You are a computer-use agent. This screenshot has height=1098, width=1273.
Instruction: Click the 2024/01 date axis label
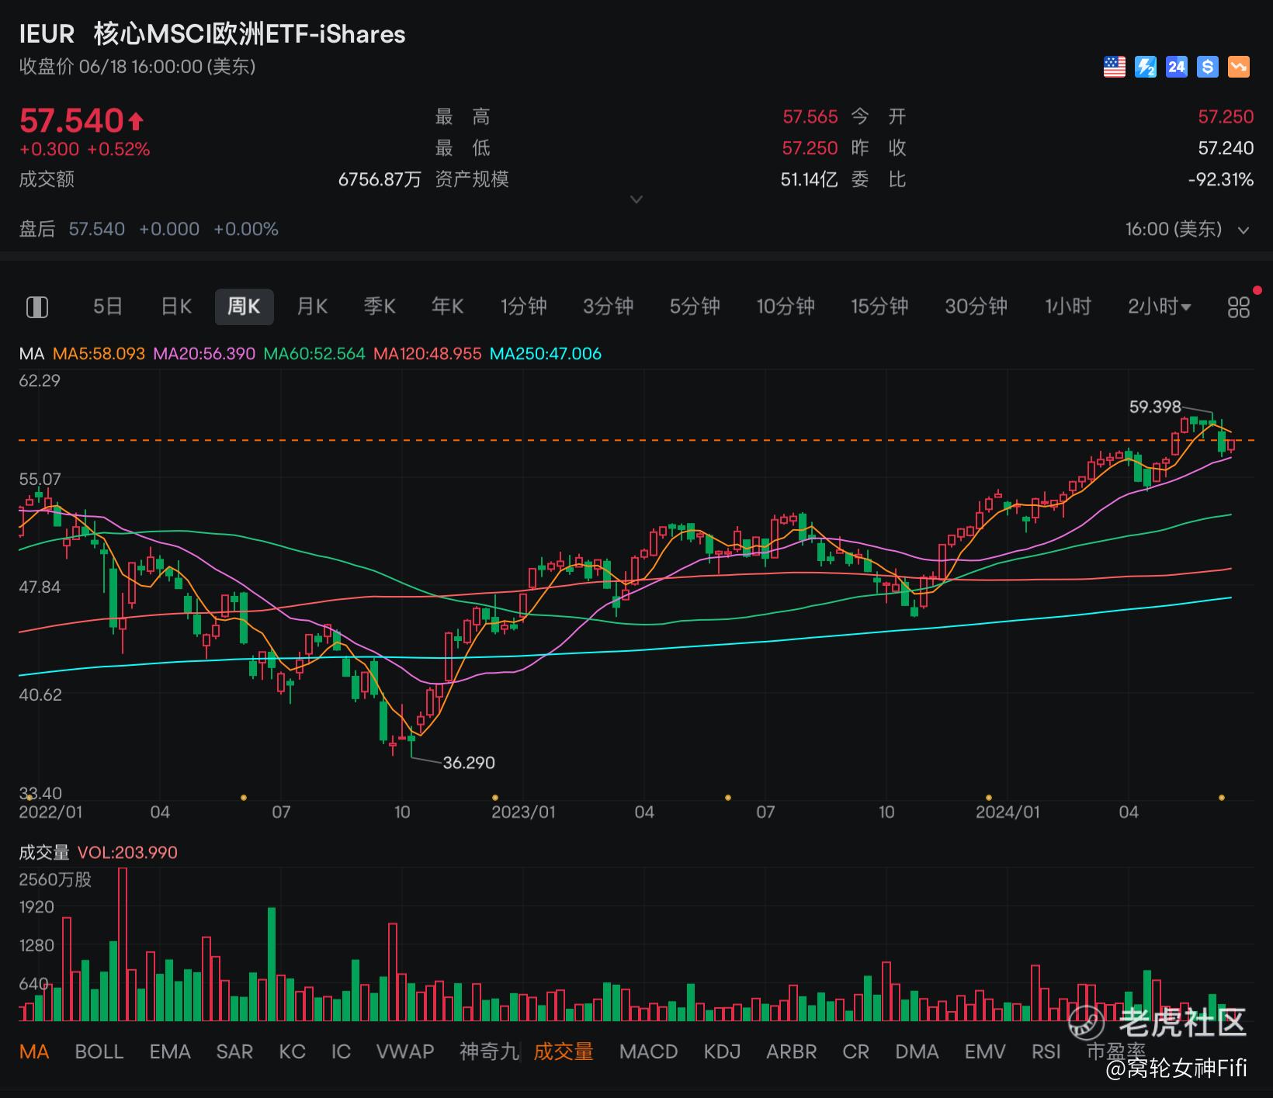pos(1008,812)
